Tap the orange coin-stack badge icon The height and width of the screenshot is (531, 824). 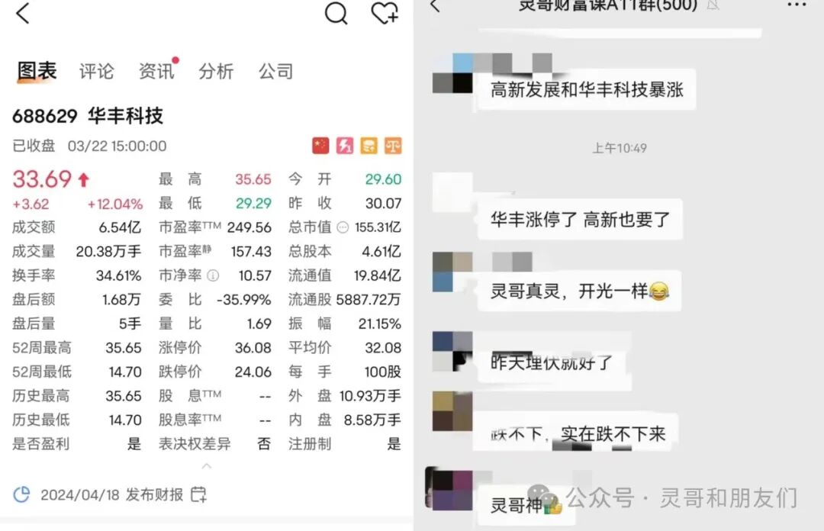tap(369, 146)
